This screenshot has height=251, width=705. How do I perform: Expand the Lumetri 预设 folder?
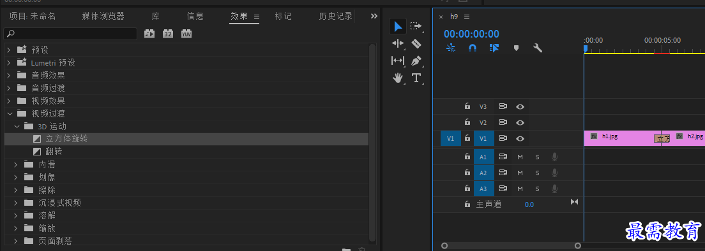click(8, 62)
